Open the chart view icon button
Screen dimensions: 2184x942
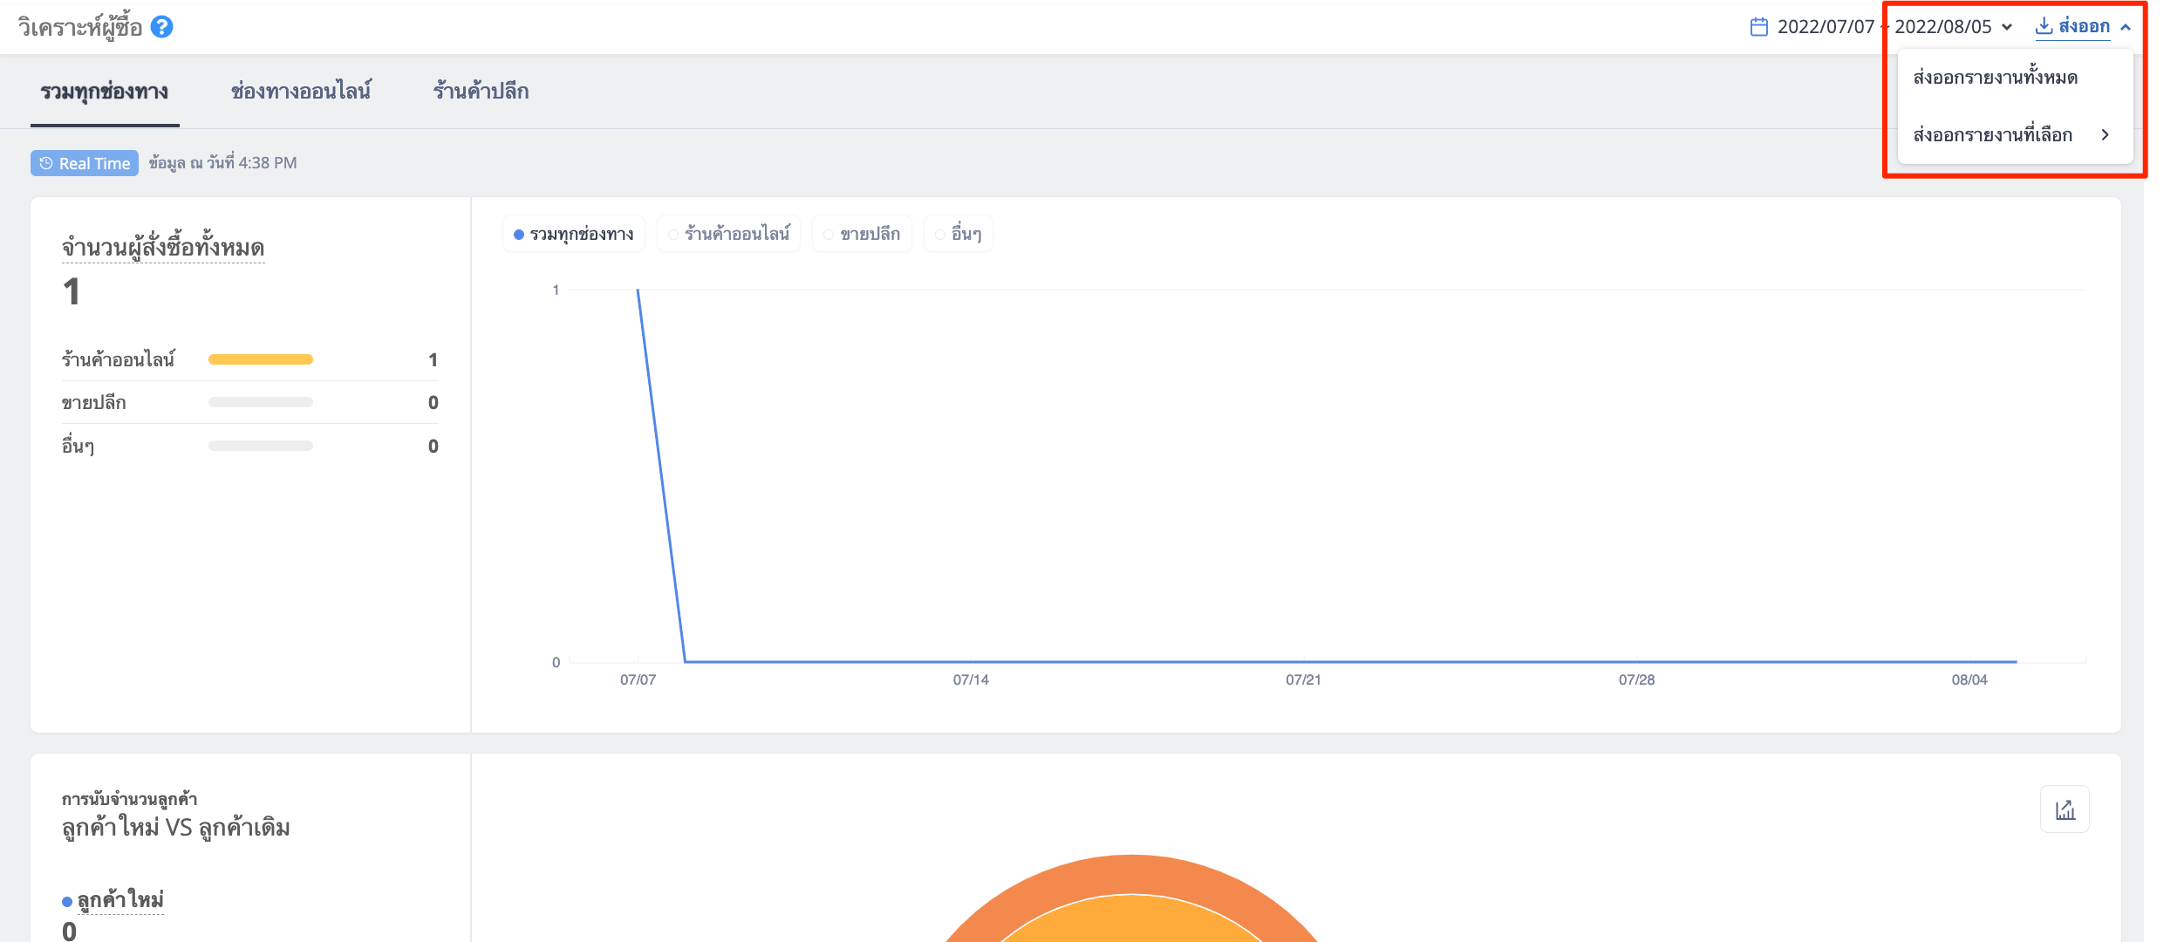[x=2065, y=809]
